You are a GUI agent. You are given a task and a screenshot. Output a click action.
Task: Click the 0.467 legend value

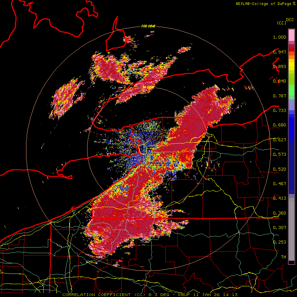(280, 183)
